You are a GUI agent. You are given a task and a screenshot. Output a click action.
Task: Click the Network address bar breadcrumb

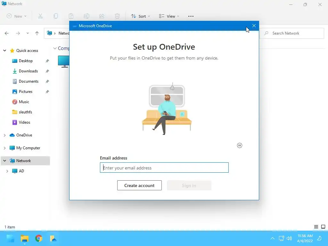(x=64, y=33)
